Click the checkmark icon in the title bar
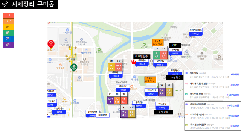Image resolution: width=241 pixels, height=135 pixels. [x=5, y=4]
